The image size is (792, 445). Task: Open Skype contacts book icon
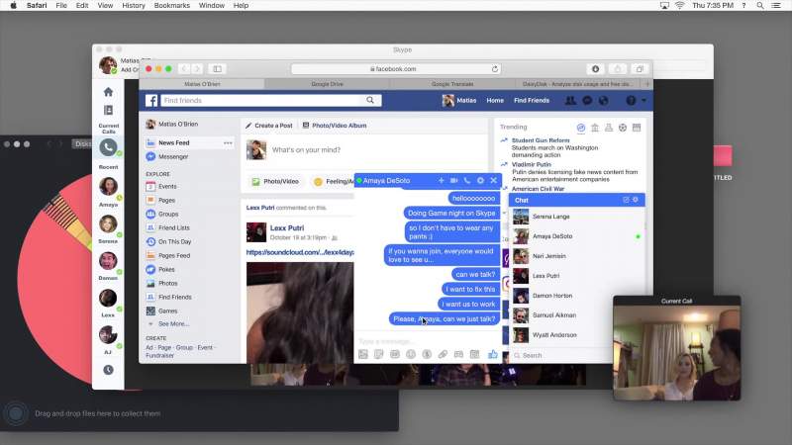[x=108, y=110]
